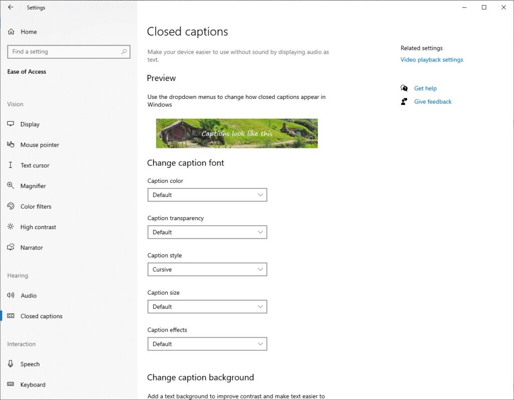This screenshot has width=514, height=400.
Task: Open the Caption effects dropdown
Action: [x=207, y=344]
